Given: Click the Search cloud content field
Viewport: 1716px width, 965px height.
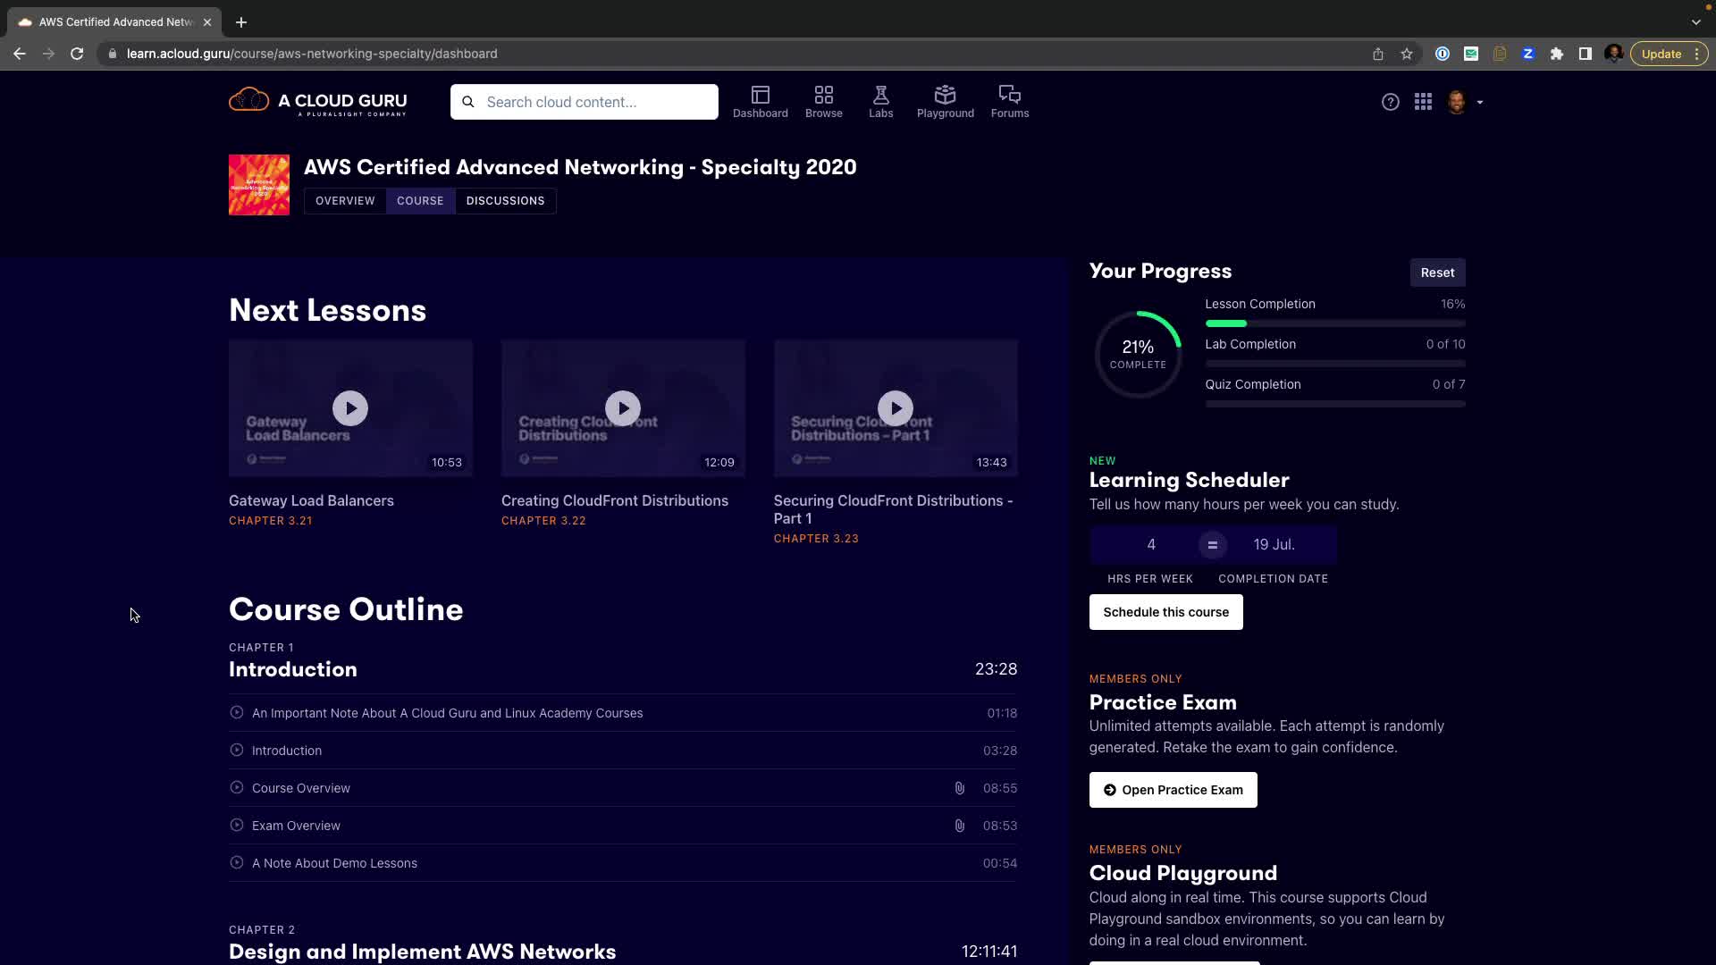Looking at the screenshot, I should coord(594,102).
